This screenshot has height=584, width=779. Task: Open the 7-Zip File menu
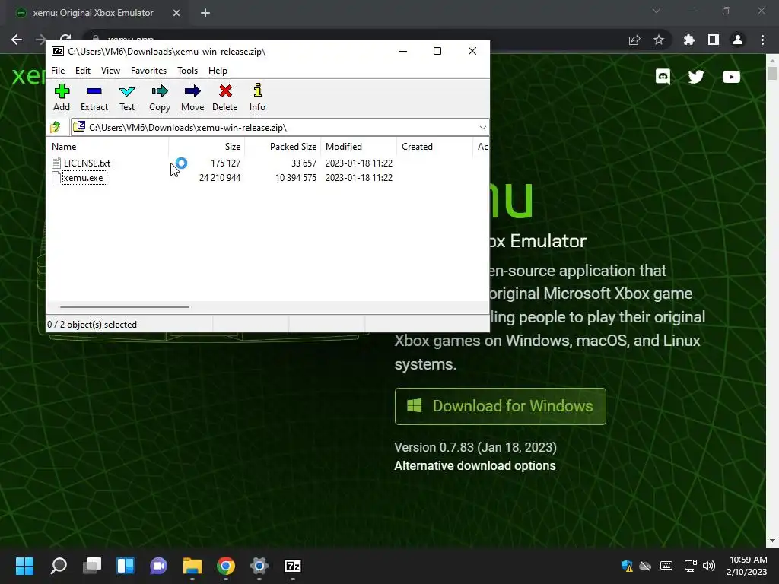pos(58,71)
